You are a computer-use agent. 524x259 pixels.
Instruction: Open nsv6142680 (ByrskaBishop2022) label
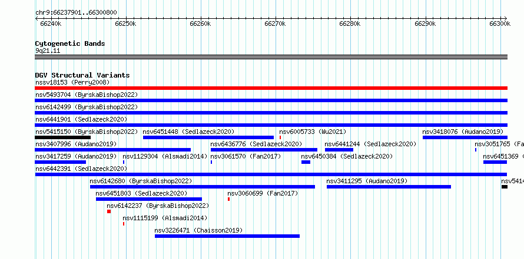141,181
